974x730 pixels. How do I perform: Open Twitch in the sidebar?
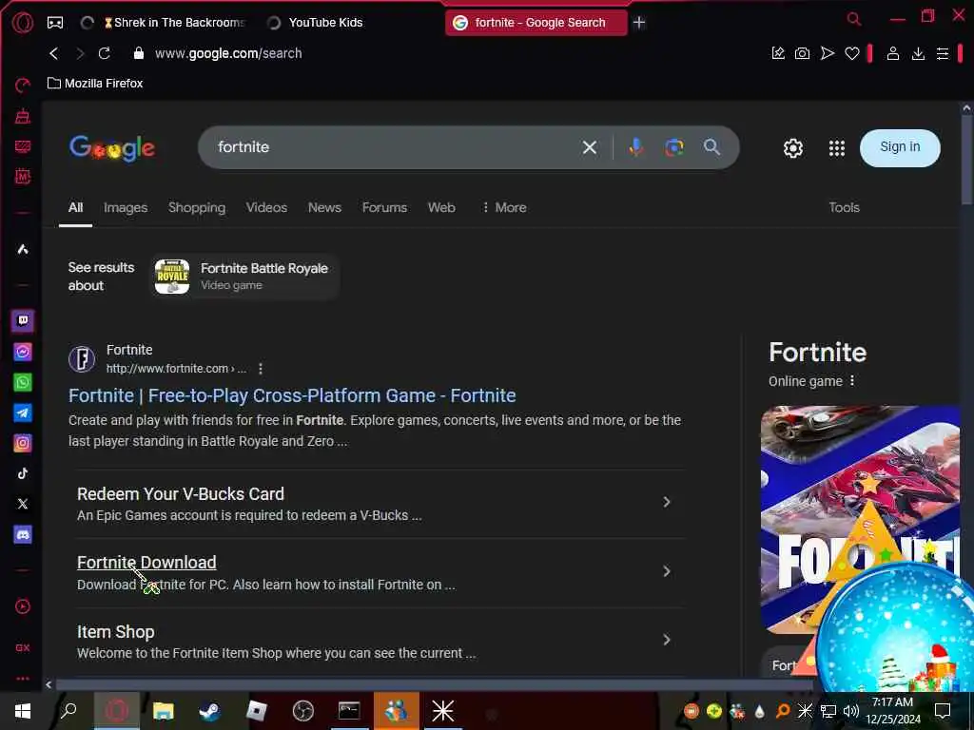[x=23, y=321]
